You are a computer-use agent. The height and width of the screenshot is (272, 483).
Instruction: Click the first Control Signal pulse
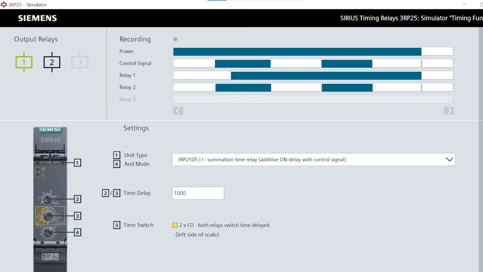tap(243, 63)
